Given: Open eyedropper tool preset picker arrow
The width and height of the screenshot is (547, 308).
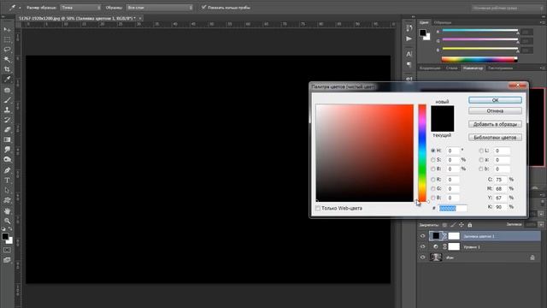Looking at the screenshot, I should pyautogui.click(x=20, y=8).
